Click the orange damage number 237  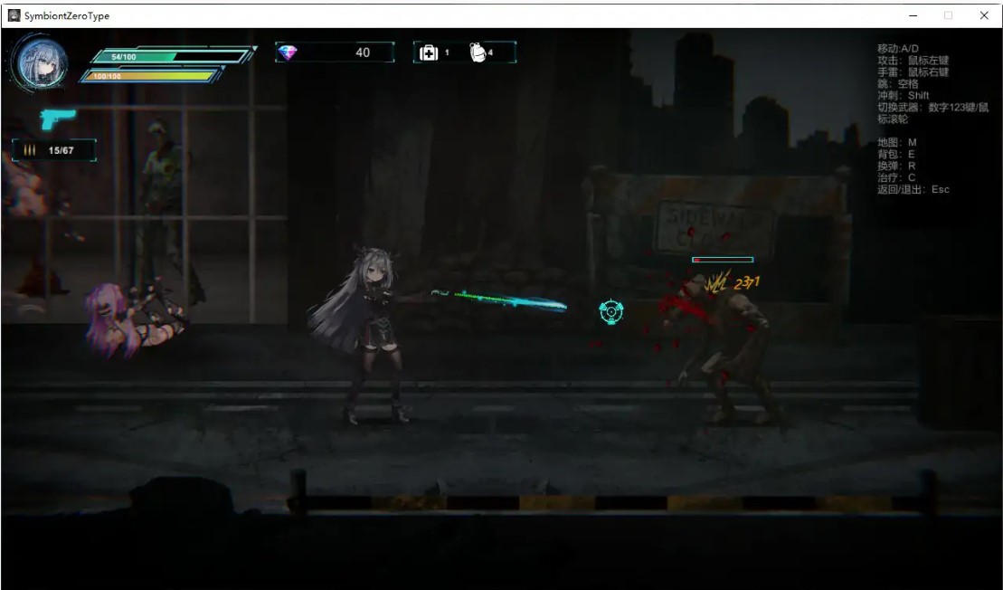click(746, 282)
